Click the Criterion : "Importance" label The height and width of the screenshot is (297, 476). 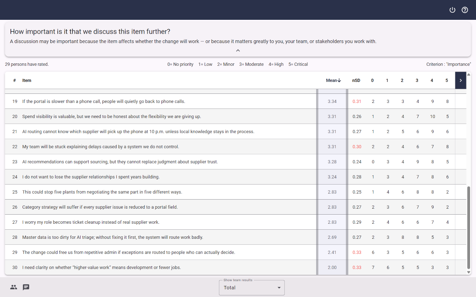[449, 64]
